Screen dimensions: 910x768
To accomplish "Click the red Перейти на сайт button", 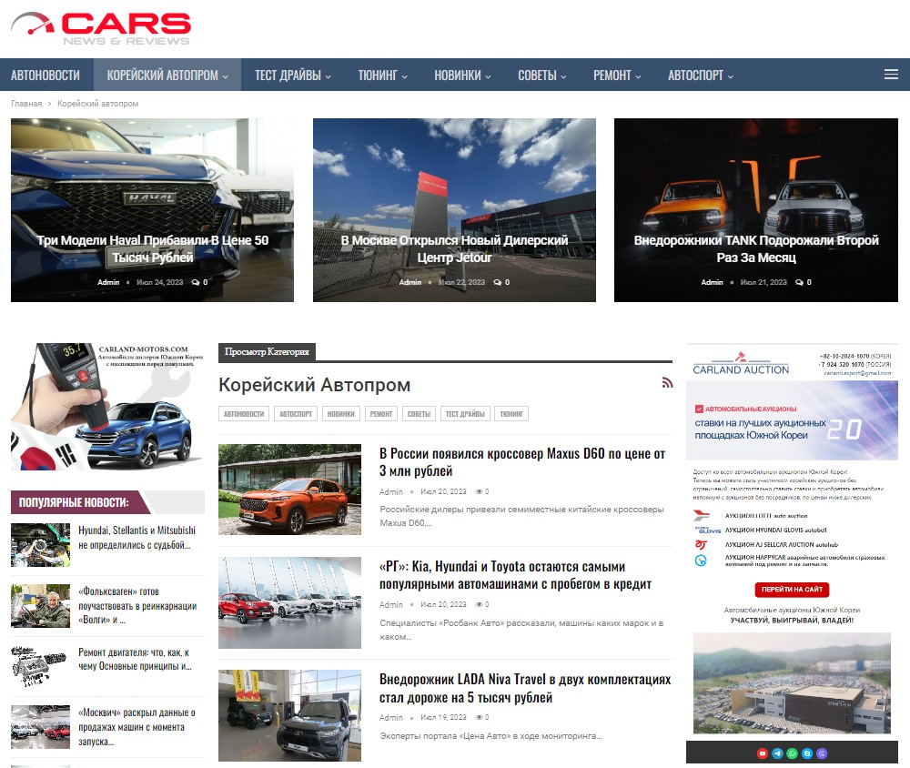I will tap(793, 590).
